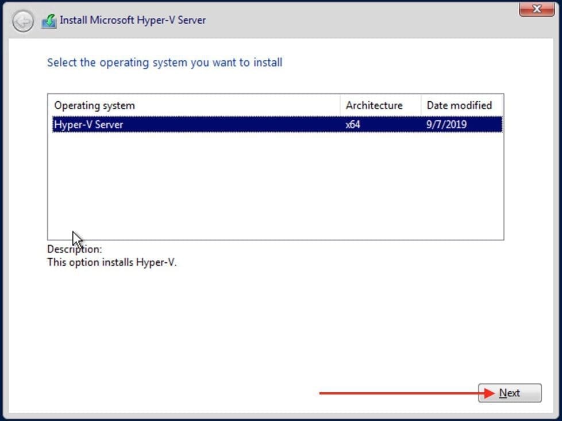The image size is (562, 421).
Task: Click the Description label
Action: point(75,250)
